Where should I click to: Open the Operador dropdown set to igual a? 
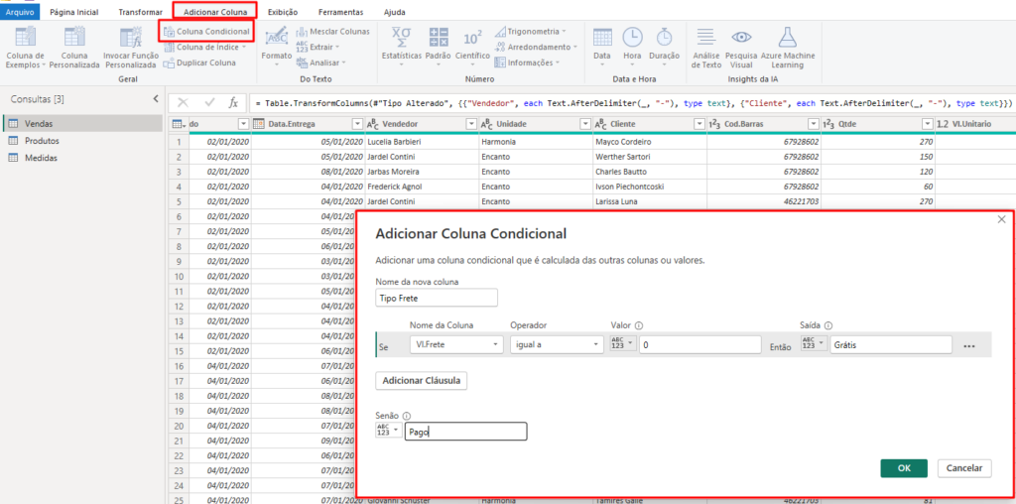point(556,344)
